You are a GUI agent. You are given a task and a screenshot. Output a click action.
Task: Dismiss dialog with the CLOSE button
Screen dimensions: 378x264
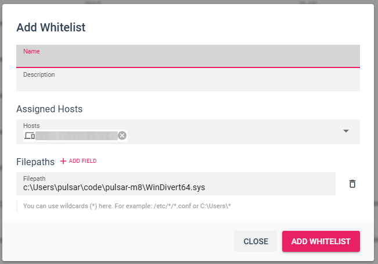255,241
